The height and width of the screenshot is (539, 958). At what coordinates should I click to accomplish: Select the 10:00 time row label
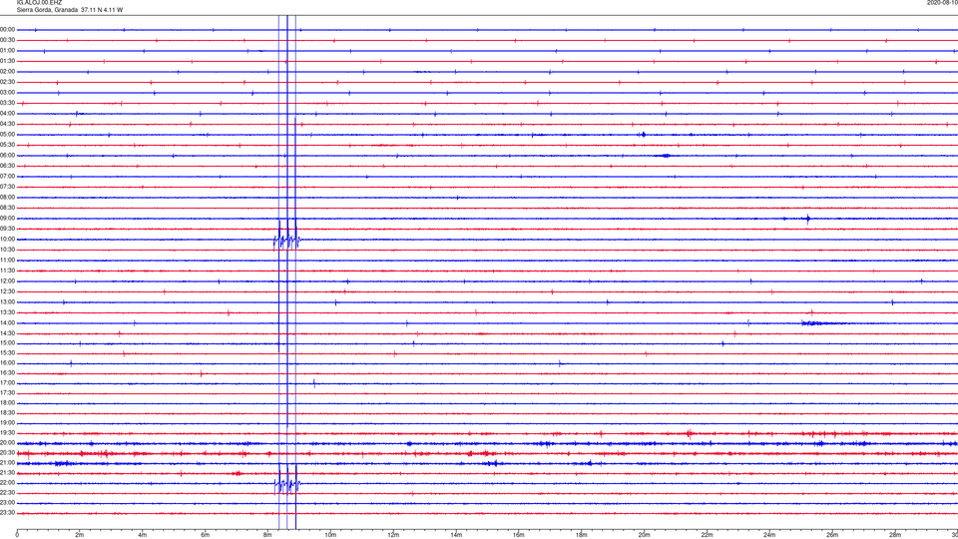click(8, 239)
